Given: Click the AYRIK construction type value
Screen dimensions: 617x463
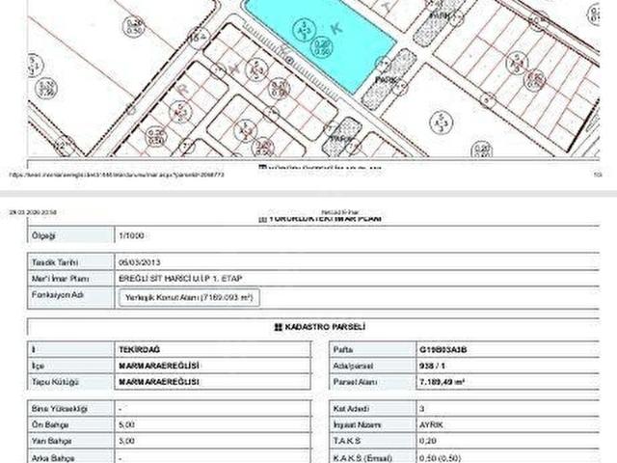Looking at the screenshot, I should pos(431,424).
